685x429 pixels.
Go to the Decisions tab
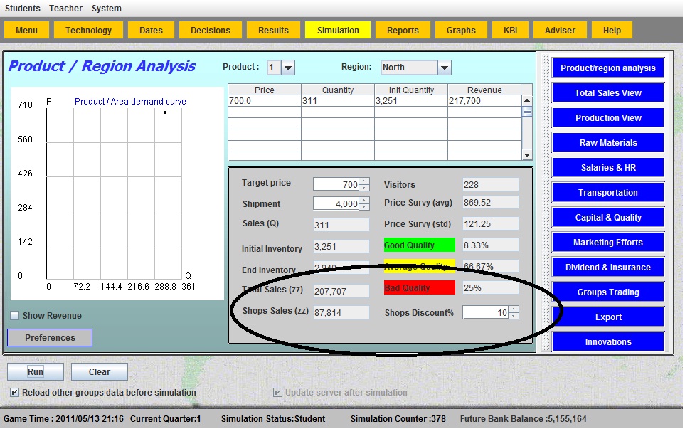211,31
